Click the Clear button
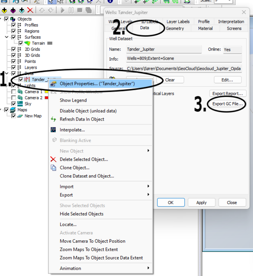The image size is (253, 276). coord(170,80)
